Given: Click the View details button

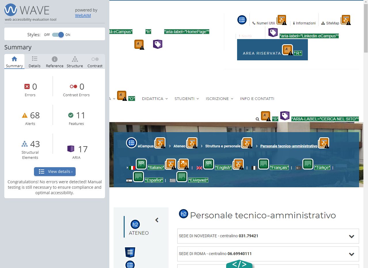Looking at the screenshot, I should coord(55,171).
